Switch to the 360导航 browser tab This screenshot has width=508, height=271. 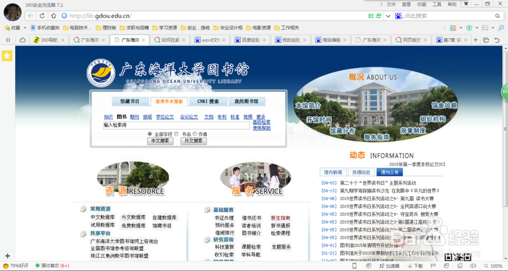point(49,40)
